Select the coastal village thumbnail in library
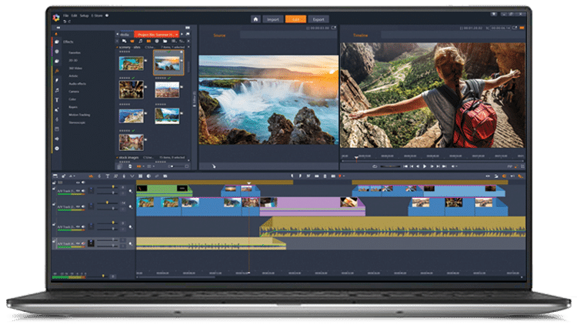 pos(132,116)
